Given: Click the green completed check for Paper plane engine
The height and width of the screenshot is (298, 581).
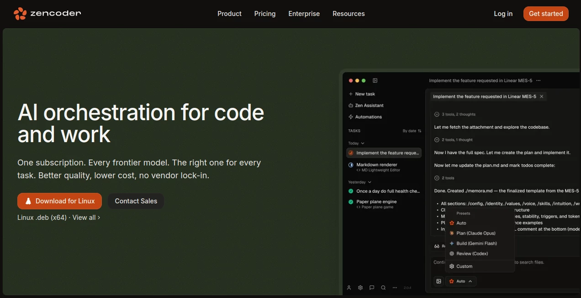Looking at the screenshot, I should coord(351,202).
